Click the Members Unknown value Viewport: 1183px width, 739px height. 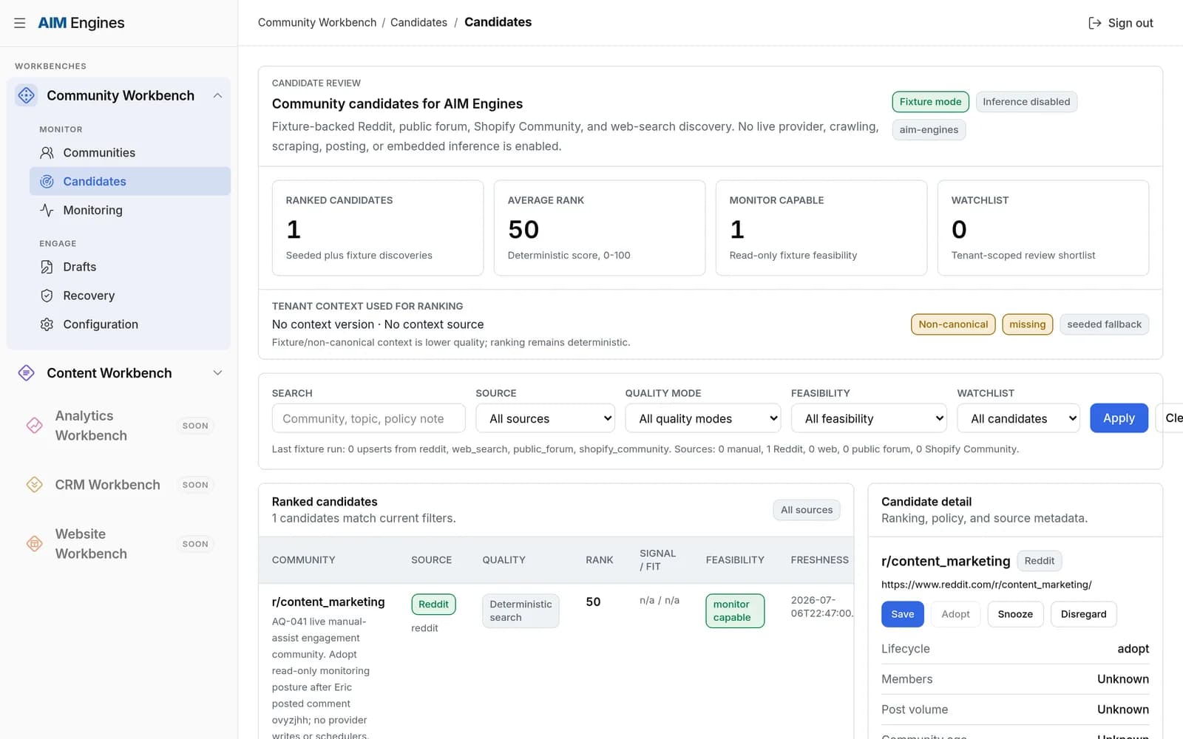coord(1123,679)
